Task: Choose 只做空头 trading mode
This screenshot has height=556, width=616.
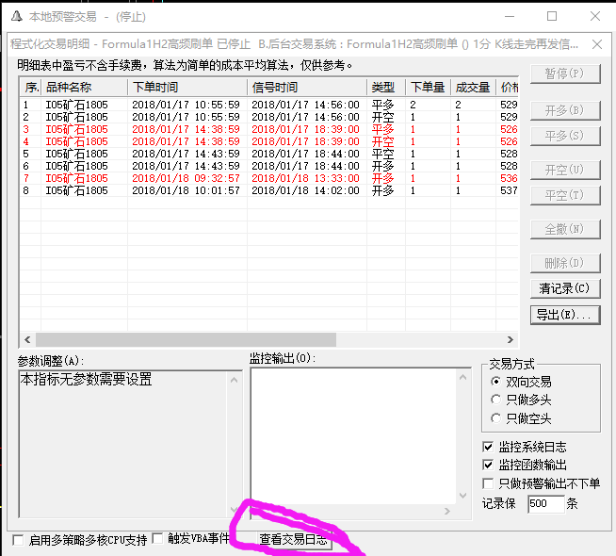Action: 496,418
